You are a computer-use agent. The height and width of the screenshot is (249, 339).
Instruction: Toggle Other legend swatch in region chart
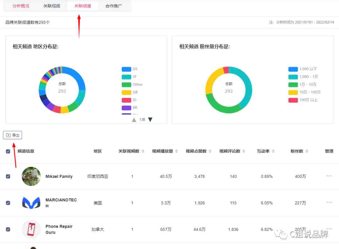tap(126, 85)
